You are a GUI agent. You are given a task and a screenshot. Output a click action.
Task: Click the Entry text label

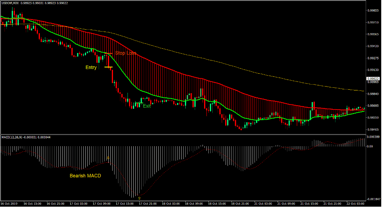[91, 67]
